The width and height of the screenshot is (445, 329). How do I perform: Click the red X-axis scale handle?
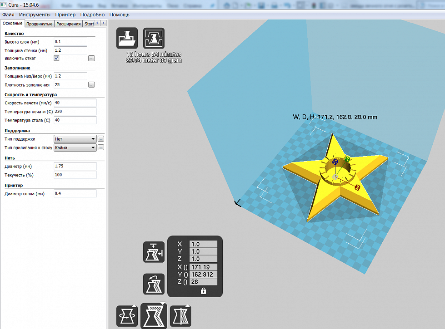pos(357,187)
